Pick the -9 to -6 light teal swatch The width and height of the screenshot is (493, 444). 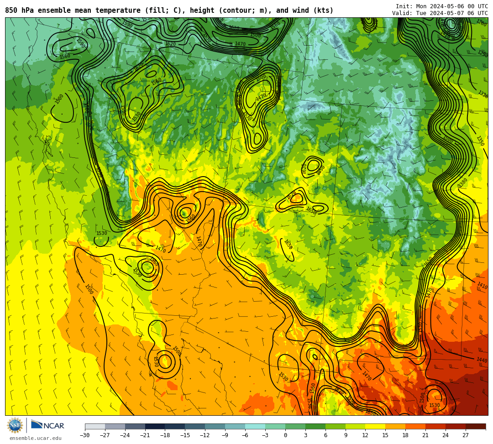(235, 426)
